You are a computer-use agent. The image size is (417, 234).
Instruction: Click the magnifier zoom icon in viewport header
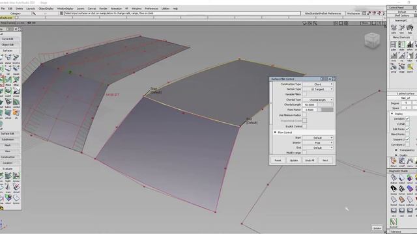(315, 23)
